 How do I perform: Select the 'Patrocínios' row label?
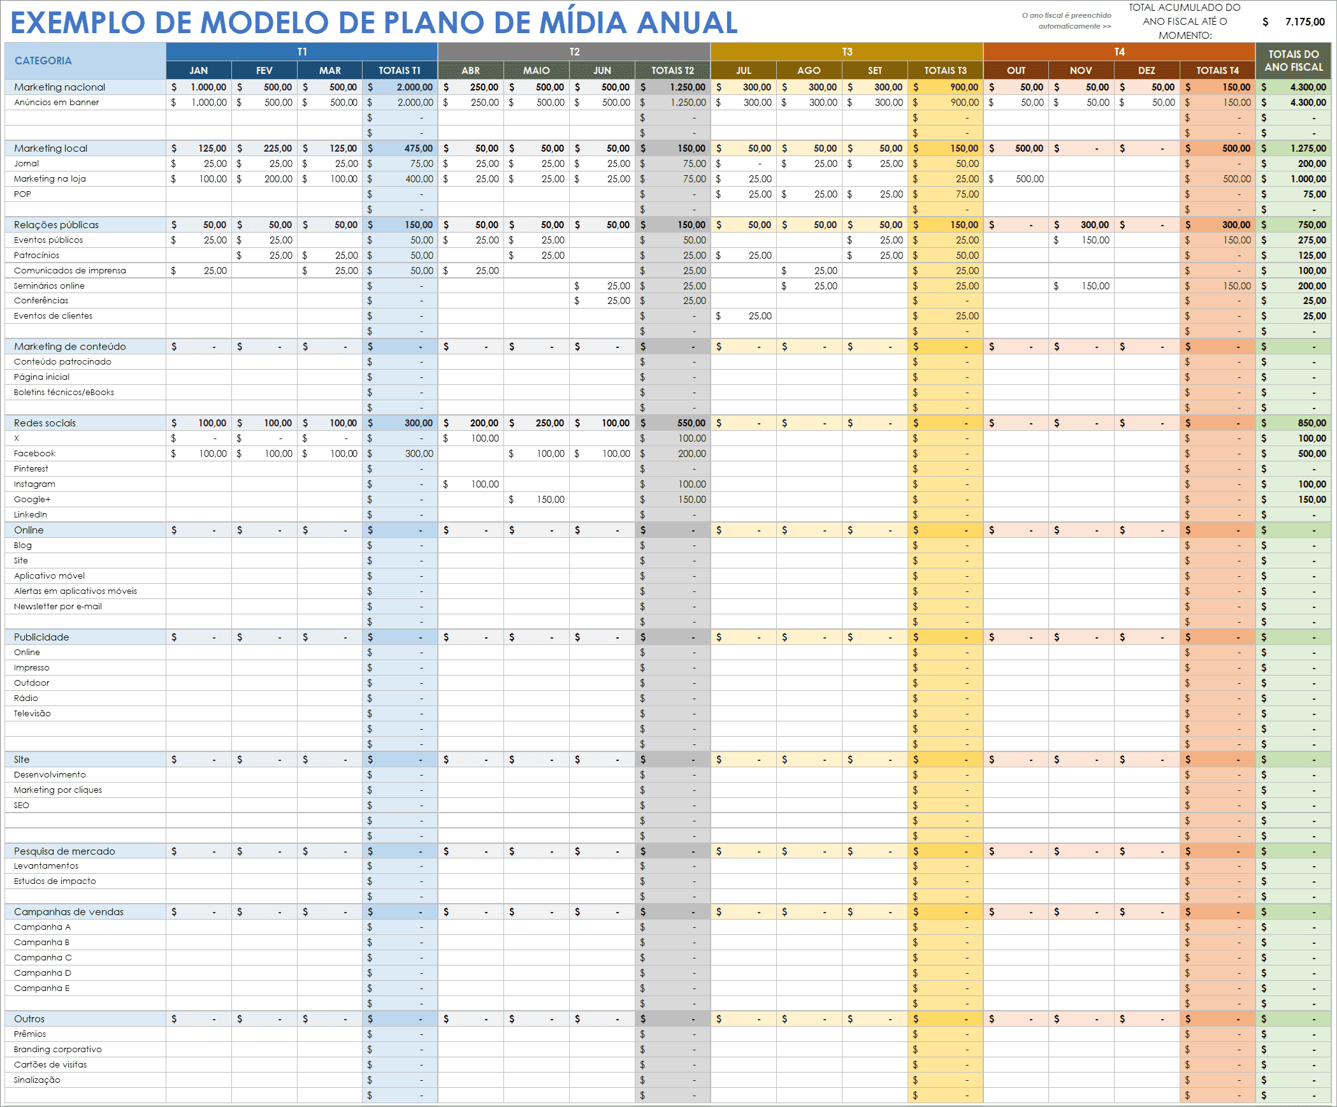(37, 255)
